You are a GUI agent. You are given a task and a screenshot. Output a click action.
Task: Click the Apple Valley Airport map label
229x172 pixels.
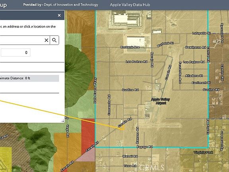point(161,101)
